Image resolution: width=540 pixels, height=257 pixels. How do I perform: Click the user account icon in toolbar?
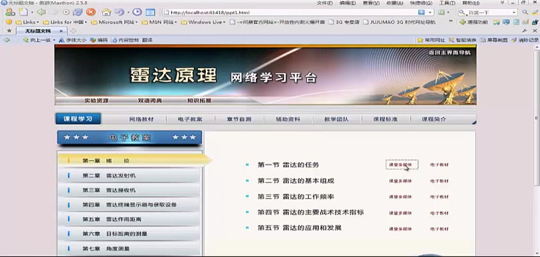10,12
